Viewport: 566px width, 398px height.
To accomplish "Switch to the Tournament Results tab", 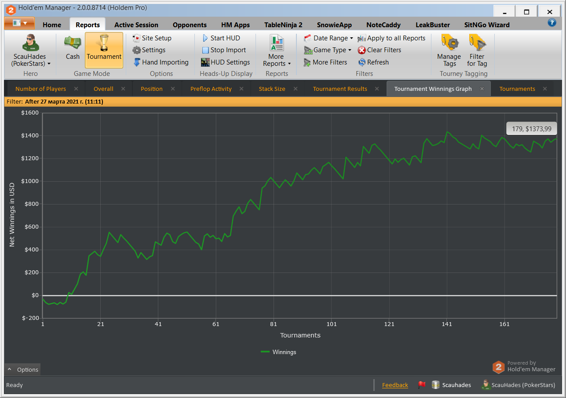I will click(340, 89).
